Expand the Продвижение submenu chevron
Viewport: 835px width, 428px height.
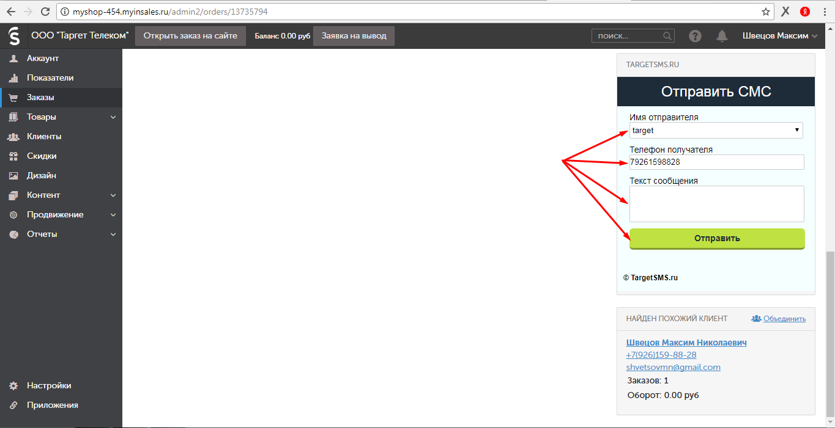point(113,215)
